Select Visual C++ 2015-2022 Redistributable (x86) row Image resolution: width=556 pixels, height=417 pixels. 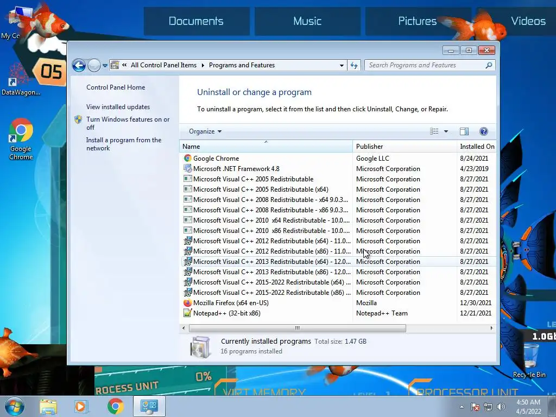click(x=339, y=293)
